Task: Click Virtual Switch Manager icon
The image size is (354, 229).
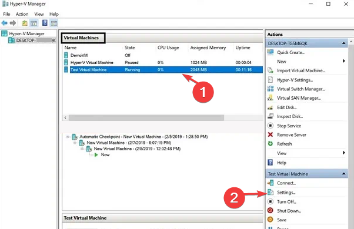Action: tap(270, 89)
